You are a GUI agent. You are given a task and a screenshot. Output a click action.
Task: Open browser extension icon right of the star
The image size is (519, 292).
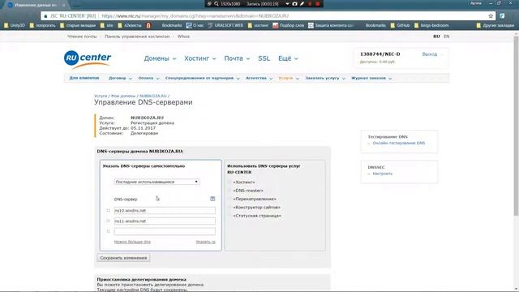(502, 16)
